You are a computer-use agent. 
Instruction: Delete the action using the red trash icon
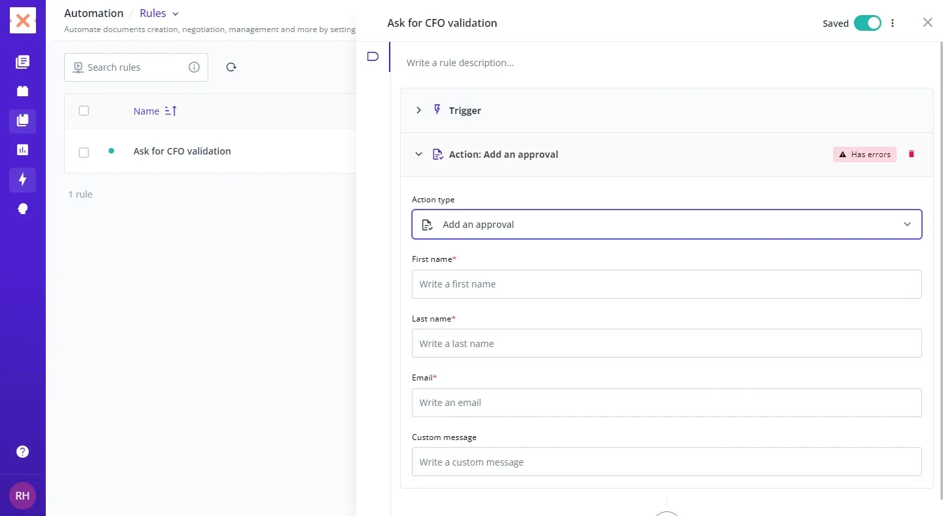coord(911,155)
